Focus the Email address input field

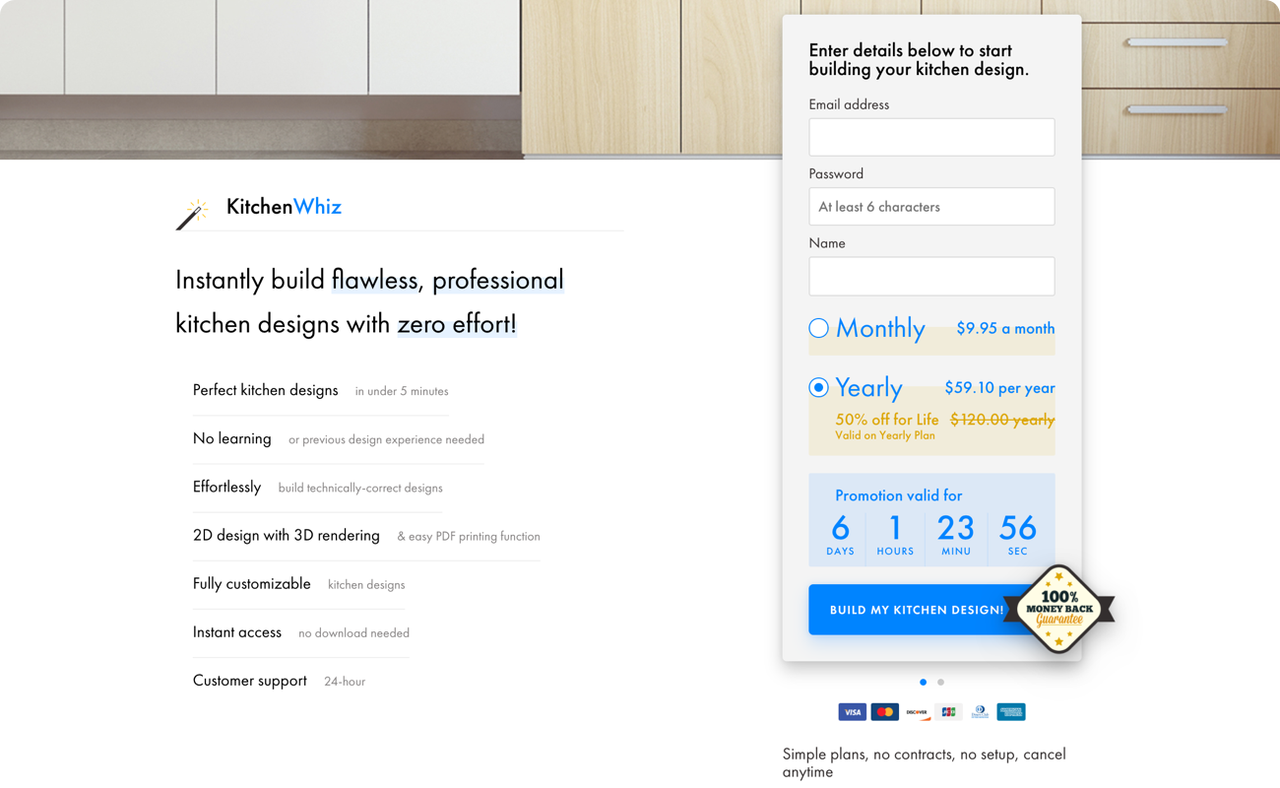pos(931,137)
